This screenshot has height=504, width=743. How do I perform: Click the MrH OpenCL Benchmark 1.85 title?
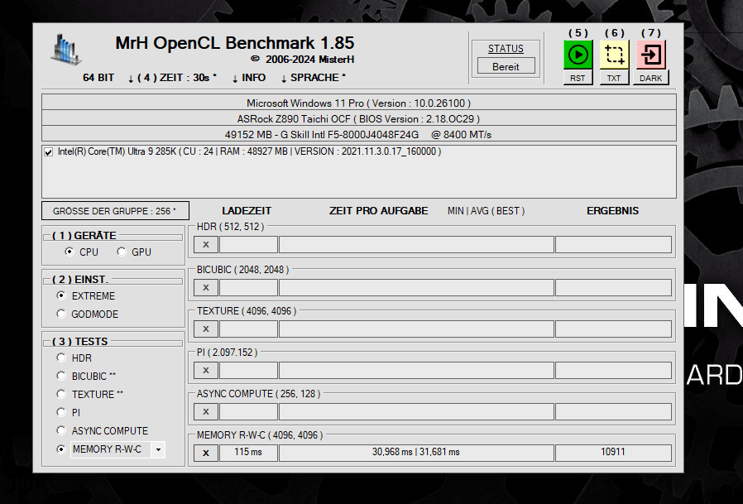[234, 43]
